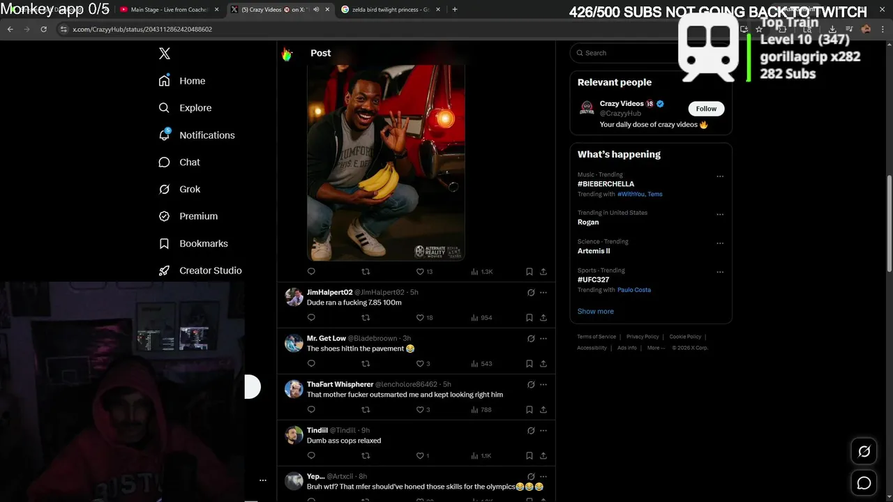The width and height of the screenshot is (893, 502).
Task: Like ThaFart Whispherer's reply
Action: (423, 409)
